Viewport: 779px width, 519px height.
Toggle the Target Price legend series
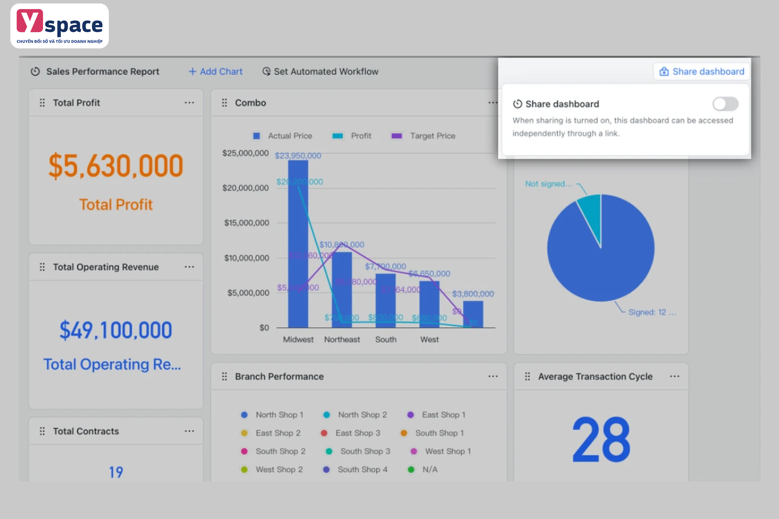[x=423, y=136]
